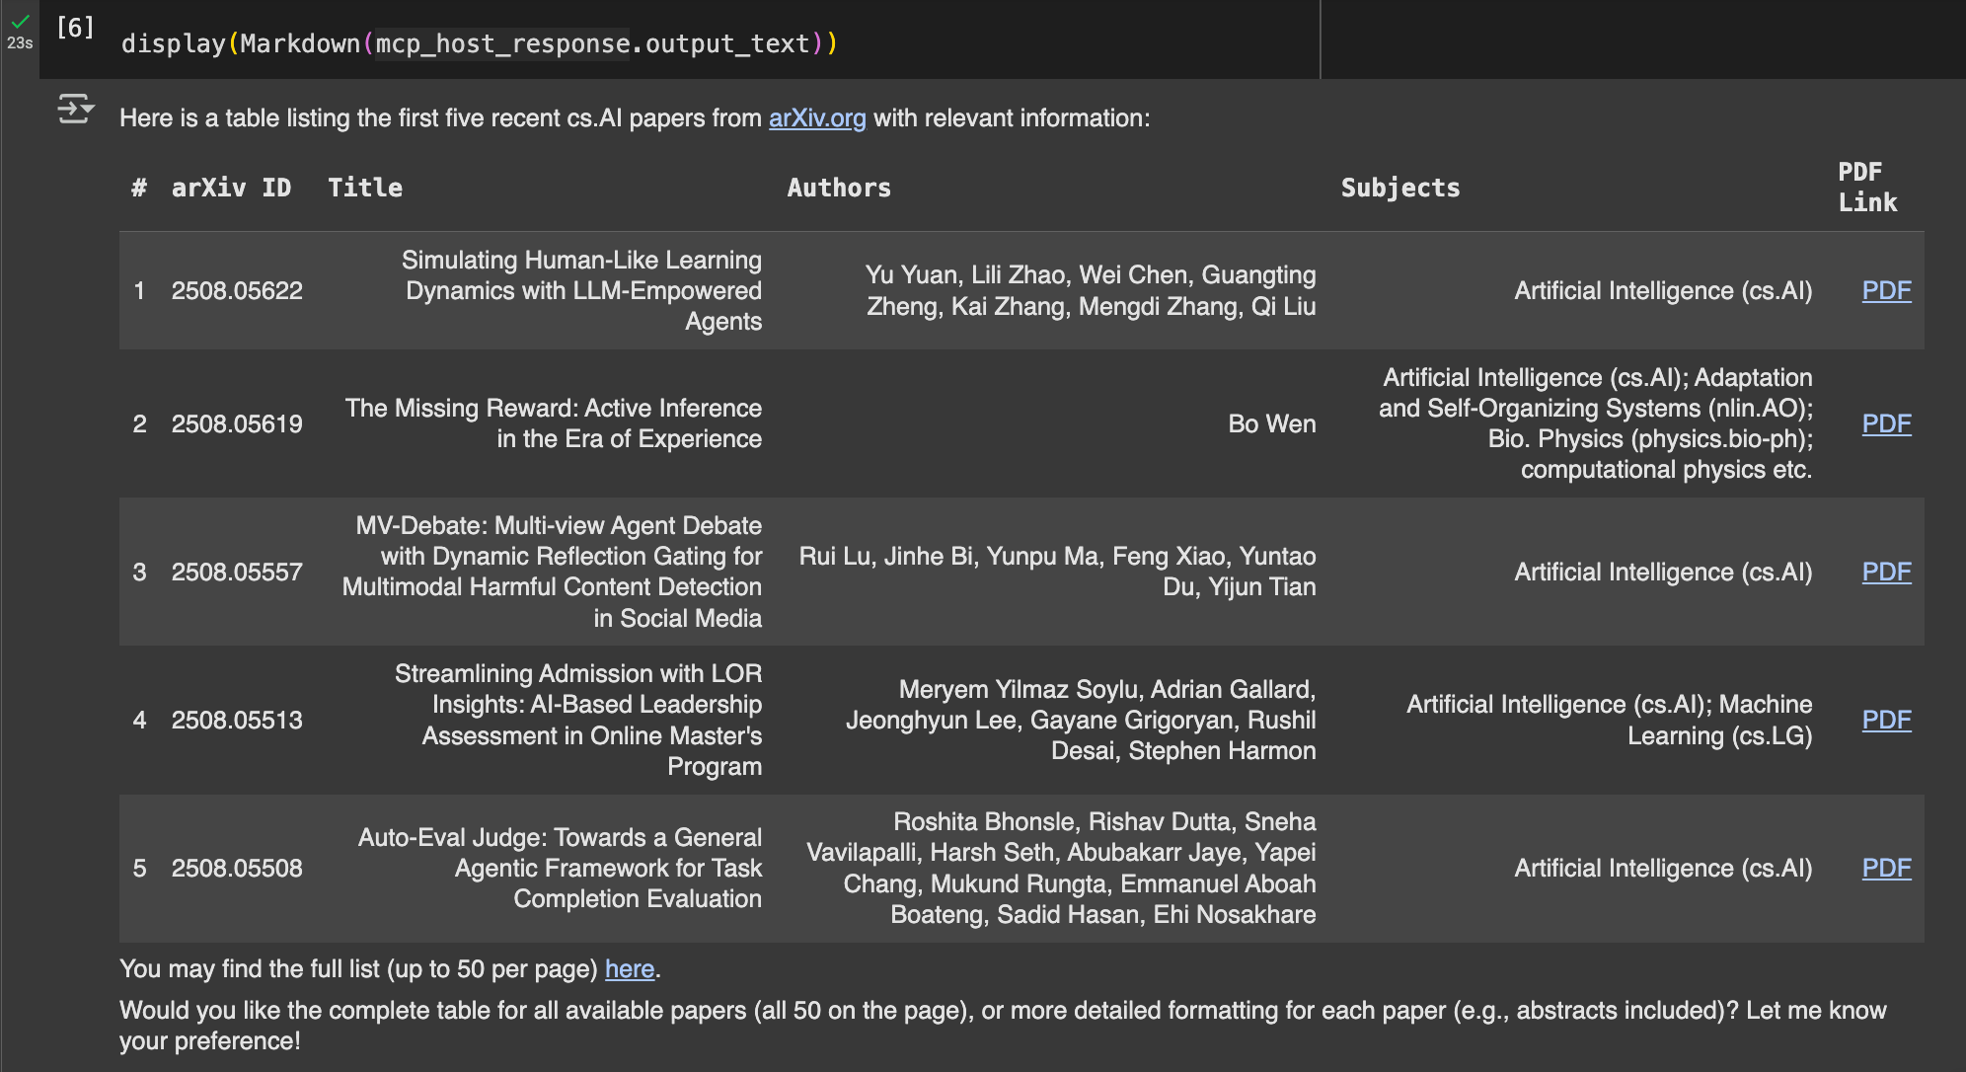1966x1072 pixels.
Task: Click arXiv ID 2508.05619 in table
Action: [x=237, y=423]
